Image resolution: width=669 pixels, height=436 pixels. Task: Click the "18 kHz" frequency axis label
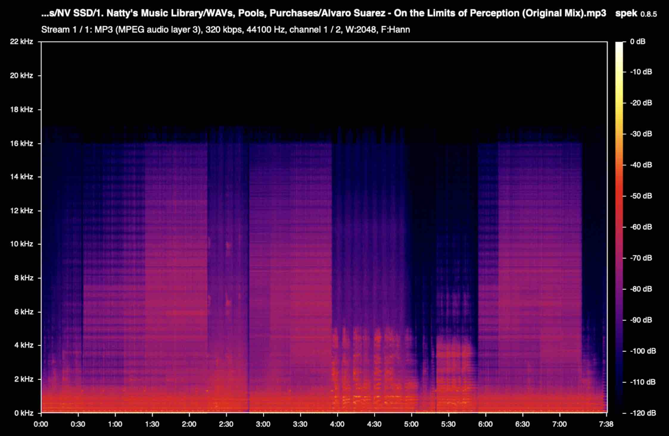coord(21,109)
